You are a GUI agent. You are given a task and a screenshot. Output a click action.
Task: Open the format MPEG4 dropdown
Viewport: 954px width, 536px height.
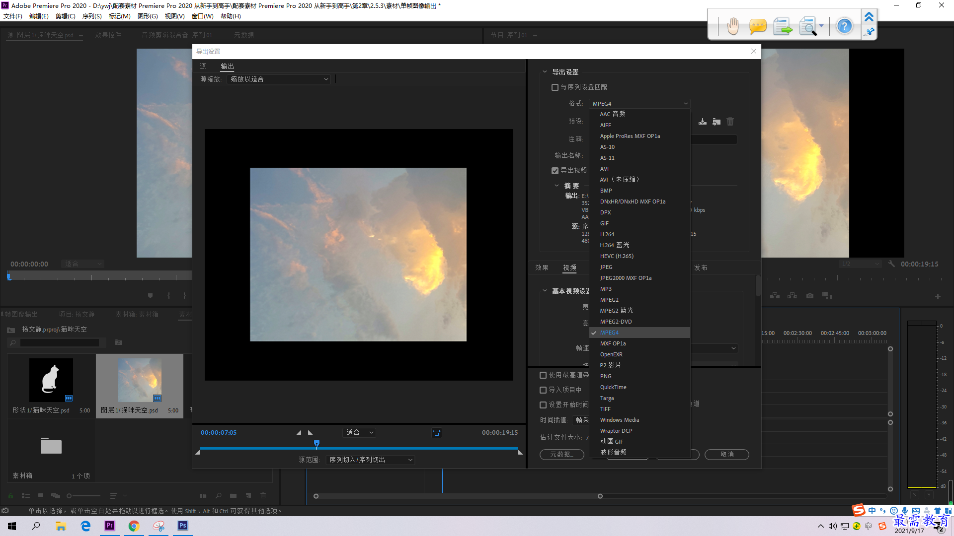[x=639, y=104]
